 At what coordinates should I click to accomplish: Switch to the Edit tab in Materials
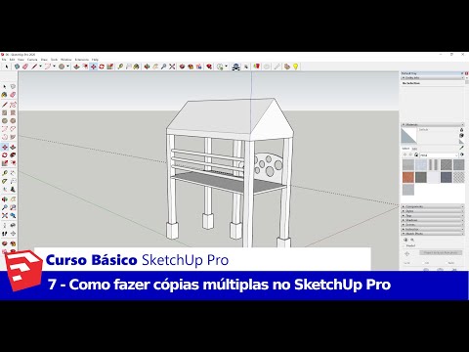(x=414, y=149)
